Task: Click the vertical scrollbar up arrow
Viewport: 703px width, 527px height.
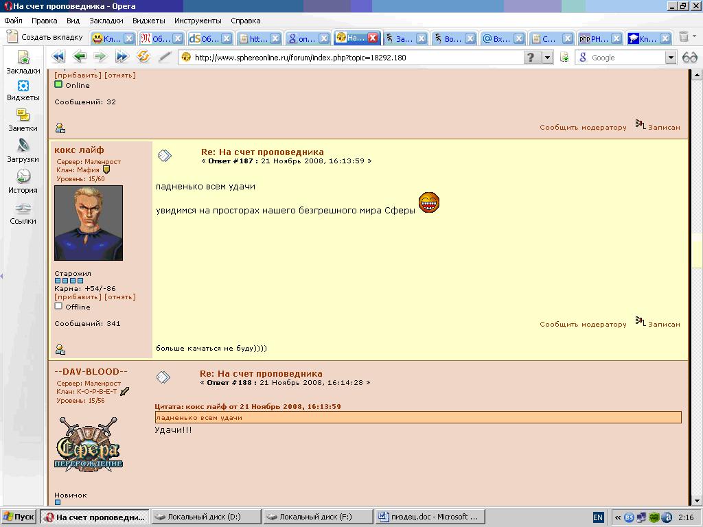Action: tap(697, 75)
